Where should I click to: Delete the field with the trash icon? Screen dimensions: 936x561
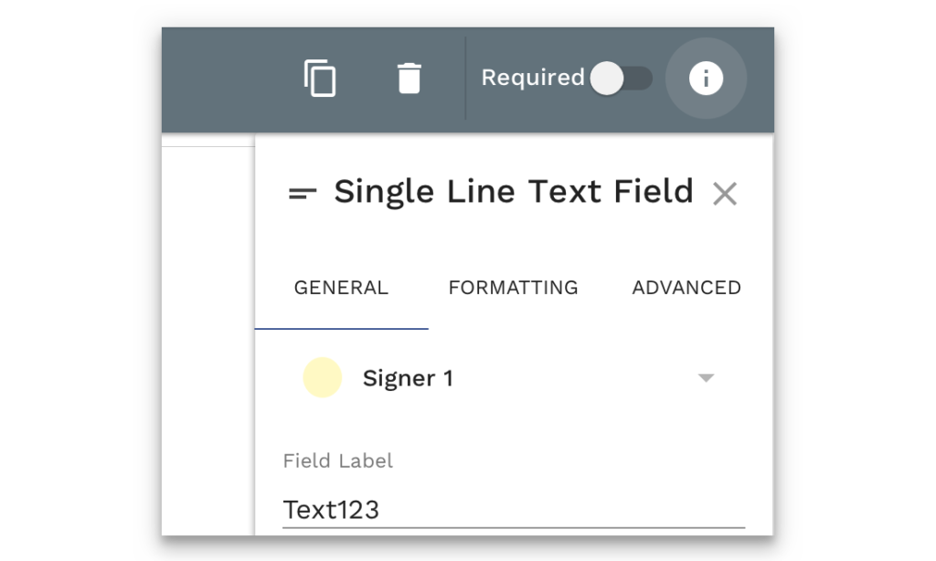coord(409,79)
